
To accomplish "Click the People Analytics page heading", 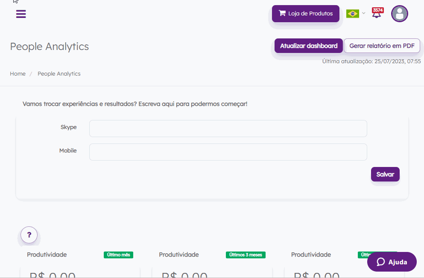I will (x=50, y=47).
